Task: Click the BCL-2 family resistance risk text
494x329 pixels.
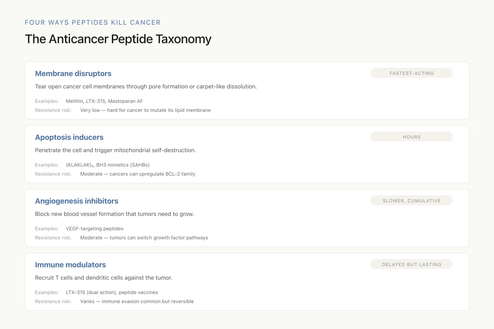Action: pos(138,174)
